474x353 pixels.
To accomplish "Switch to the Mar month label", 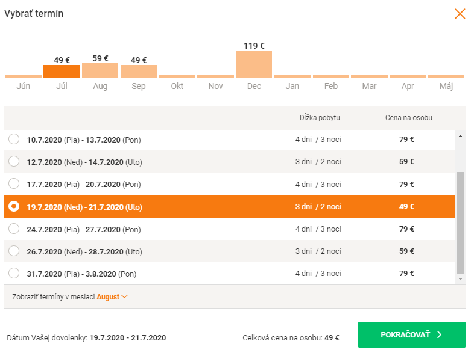I will (369, 86).
